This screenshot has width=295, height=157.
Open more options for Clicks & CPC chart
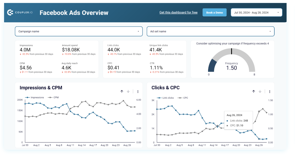tap(270, 92)
